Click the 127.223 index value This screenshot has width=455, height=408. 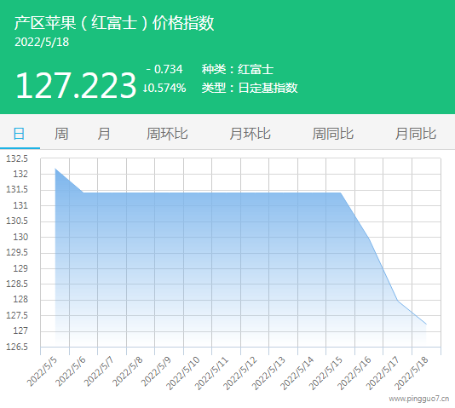tap(76, 85)
